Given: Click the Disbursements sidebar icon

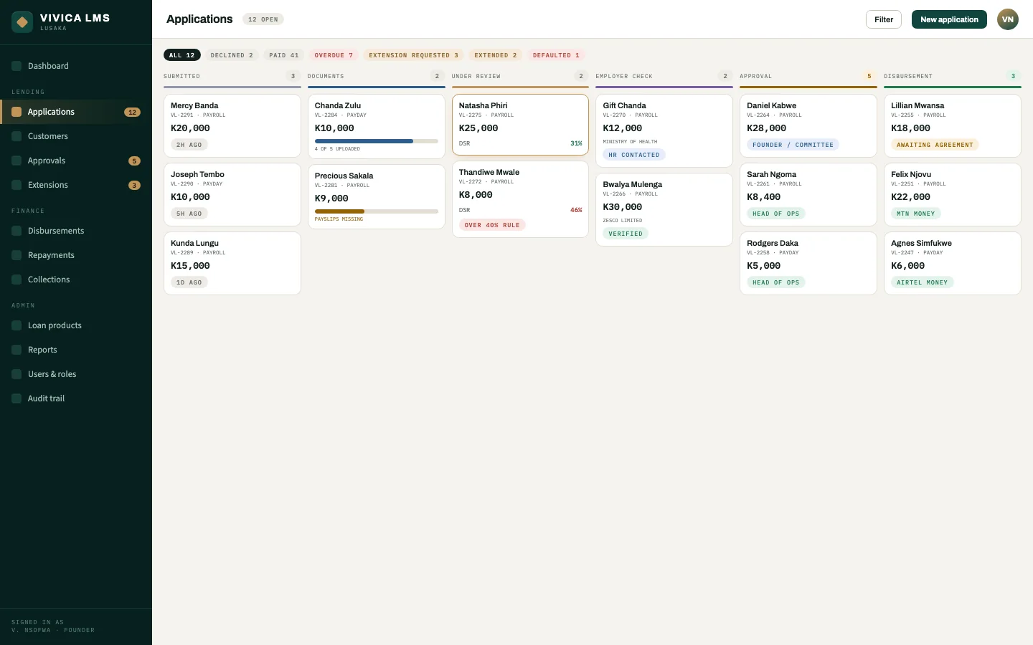Looking at the screenshot, I should pos(16,231).
